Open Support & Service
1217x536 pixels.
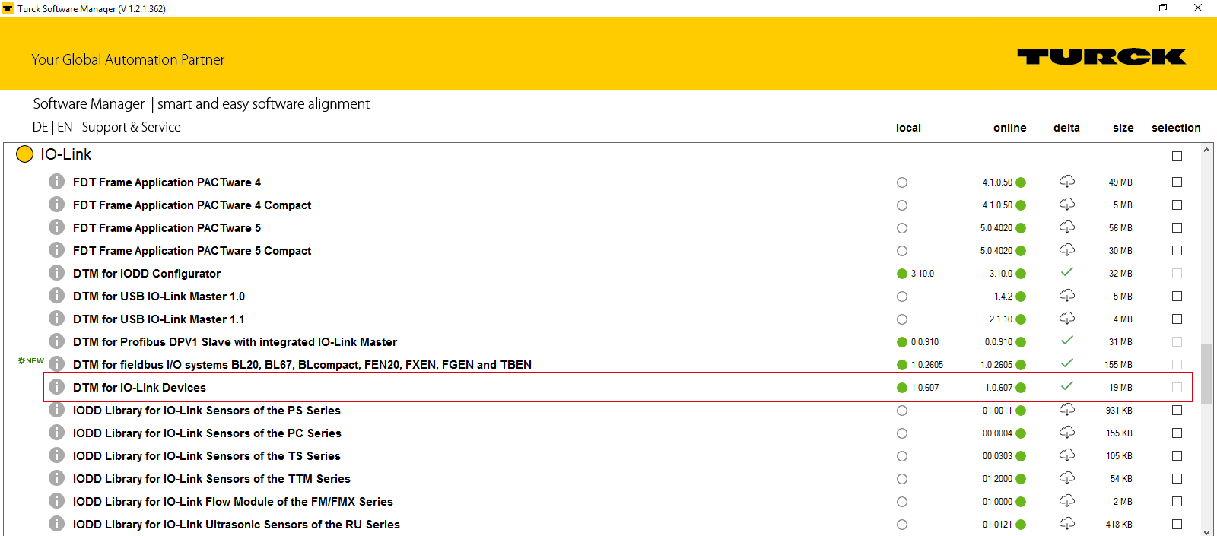pyautogui.click(x=132, y=127)
